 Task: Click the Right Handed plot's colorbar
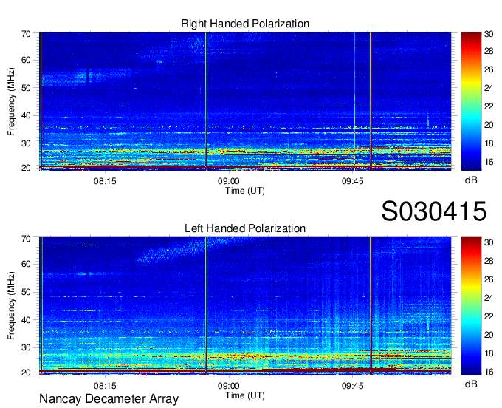(x=471, y=101)
